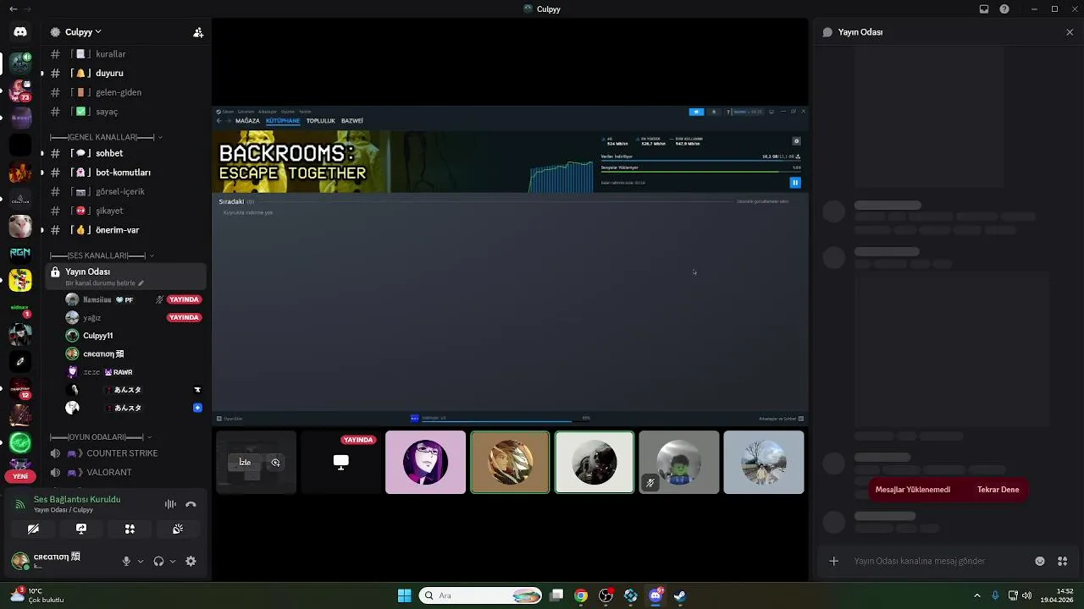Viewport: 1084px width, 609px height.
Task: Close the Yayın Odası chat panel
Action: (1070, 32)
